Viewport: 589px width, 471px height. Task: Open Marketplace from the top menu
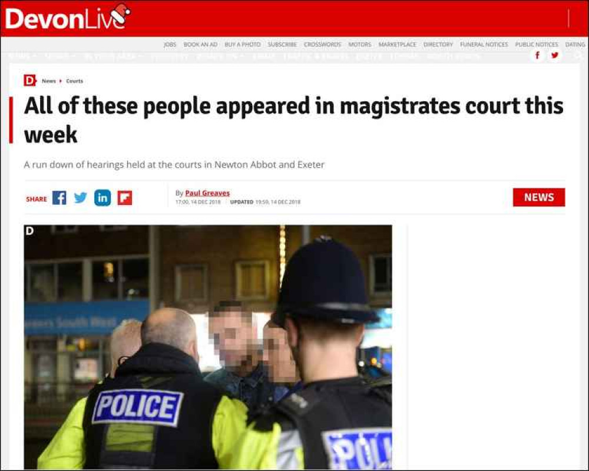pos(398,44)
